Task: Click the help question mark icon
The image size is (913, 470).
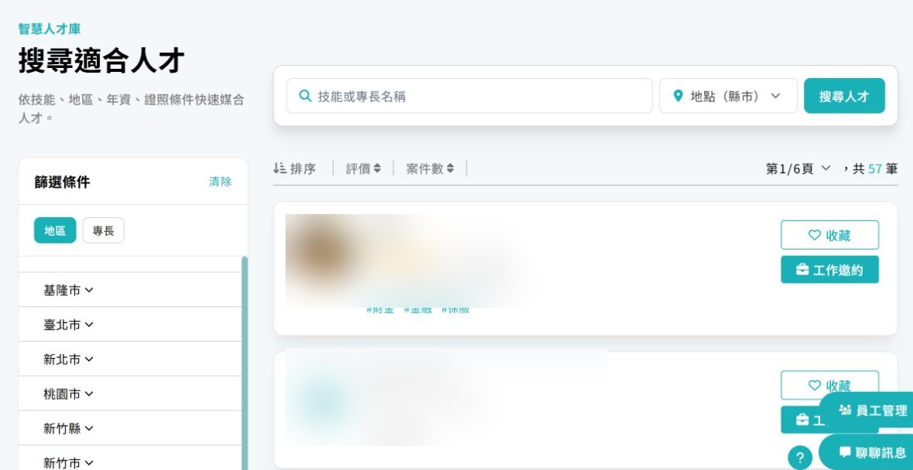Action: (x=800, y=457)
